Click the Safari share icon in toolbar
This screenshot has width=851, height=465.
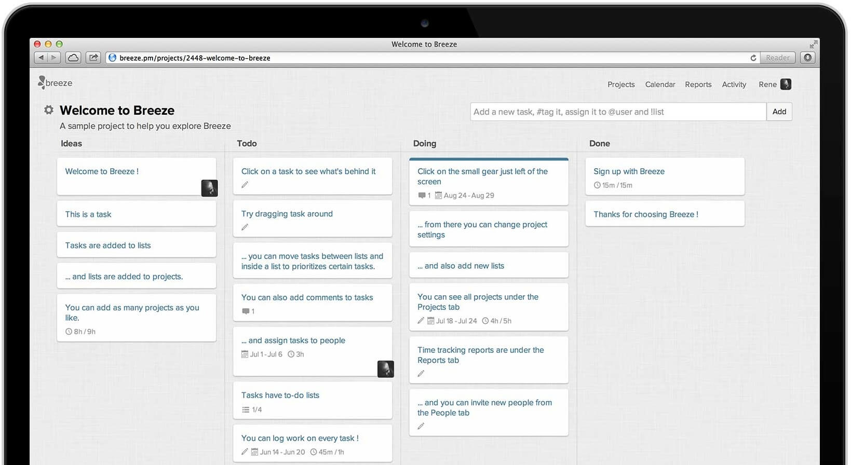[93, 58]
